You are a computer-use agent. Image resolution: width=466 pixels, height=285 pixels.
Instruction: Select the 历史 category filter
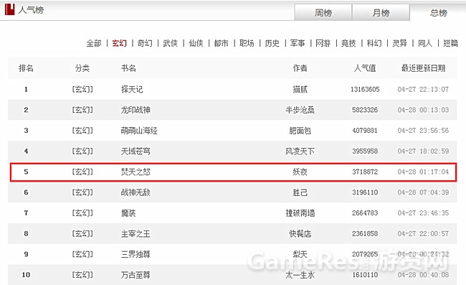pos(272,44)
